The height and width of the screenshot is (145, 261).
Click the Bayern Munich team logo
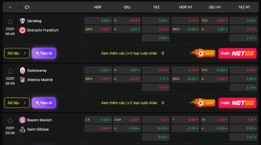click(x=22, y=120)
